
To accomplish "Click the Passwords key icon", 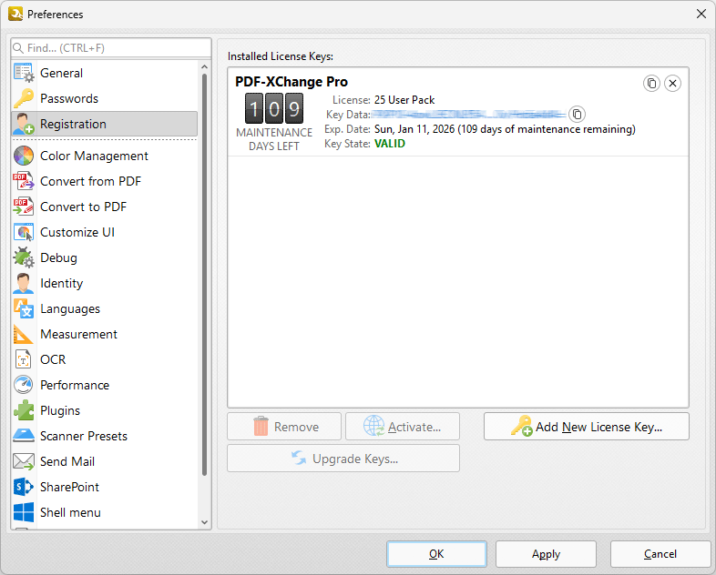I will [x=24, y=98].
